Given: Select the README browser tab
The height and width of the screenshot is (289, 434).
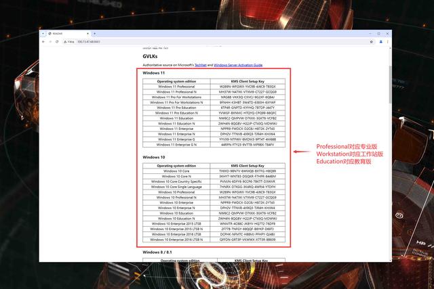Looking at the screenshot, I should (x=68, y=33).
